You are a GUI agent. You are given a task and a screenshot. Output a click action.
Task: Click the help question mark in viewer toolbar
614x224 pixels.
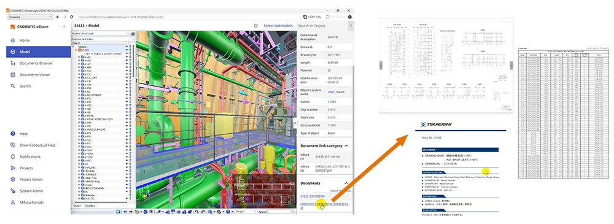228,212
